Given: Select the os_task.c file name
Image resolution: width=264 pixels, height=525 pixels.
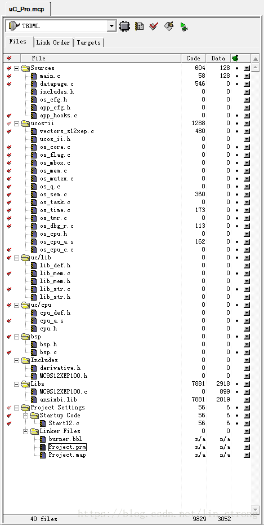Looking at the screenshot, I should tap(55, 202).
